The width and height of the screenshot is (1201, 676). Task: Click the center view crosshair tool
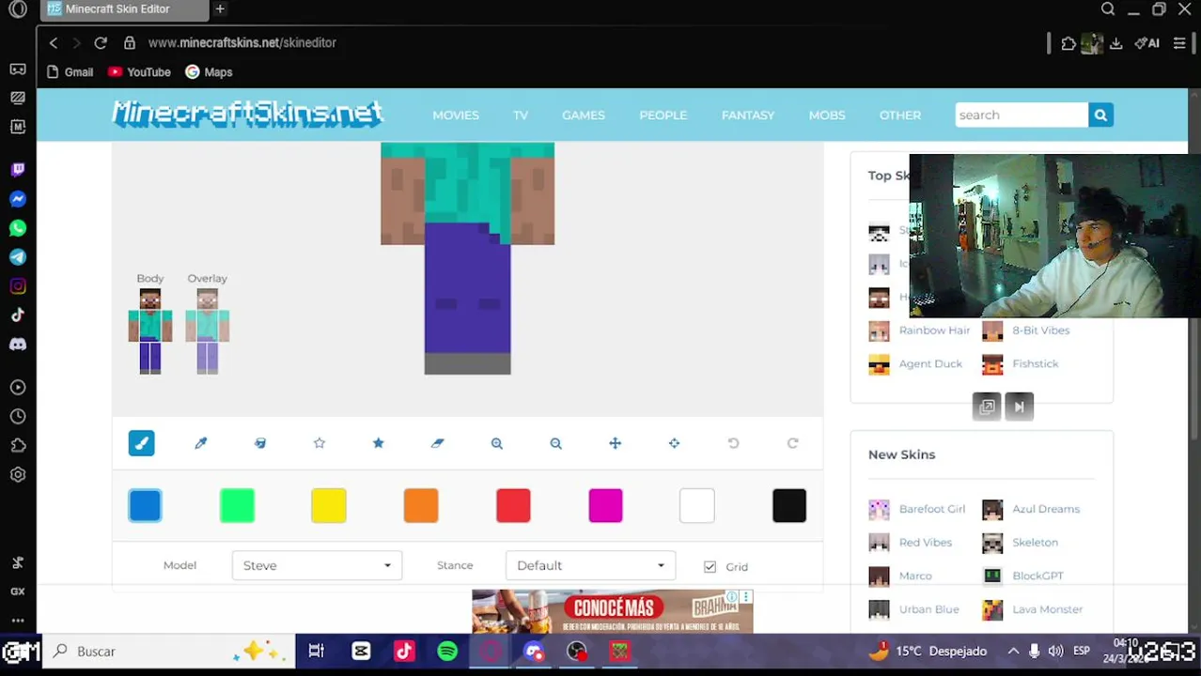[675, 443]
